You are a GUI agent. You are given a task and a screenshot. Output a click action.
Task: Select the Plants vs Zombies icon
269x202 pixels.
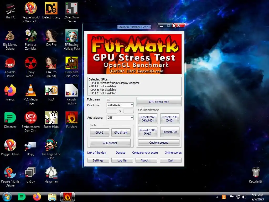(x=30, y=40)
